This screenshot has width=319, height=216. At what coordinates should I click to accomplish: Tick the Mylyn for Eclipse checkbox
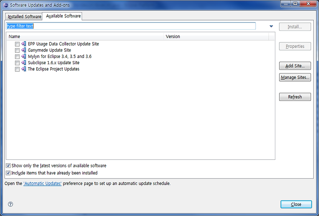(17, 57)
